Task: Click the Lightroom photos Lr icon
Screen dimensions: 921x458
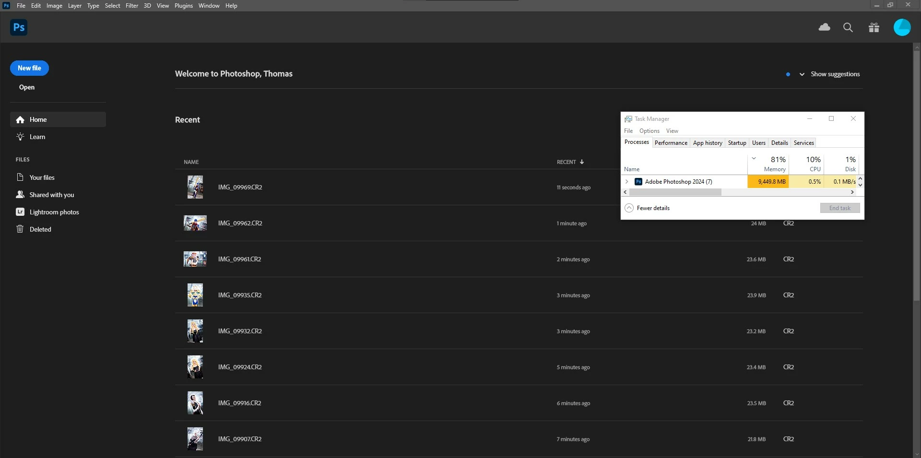Action: click(20, 212)
